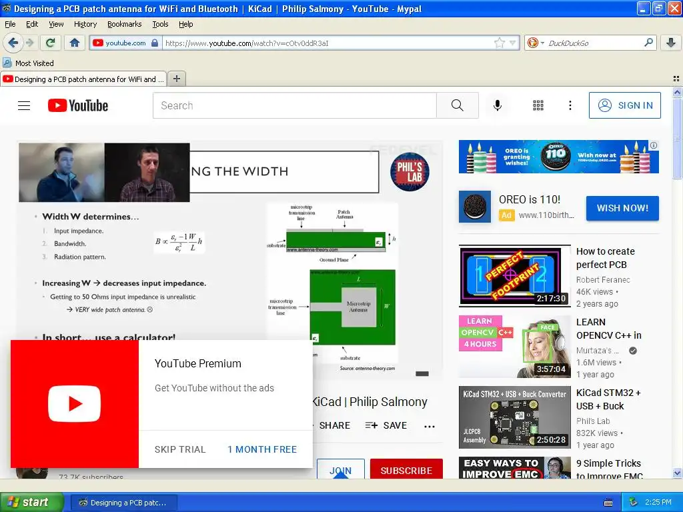
Task: Open the Perfect Footprint video thumbnail
Action: pyautogui.click(x=514, y=276)
